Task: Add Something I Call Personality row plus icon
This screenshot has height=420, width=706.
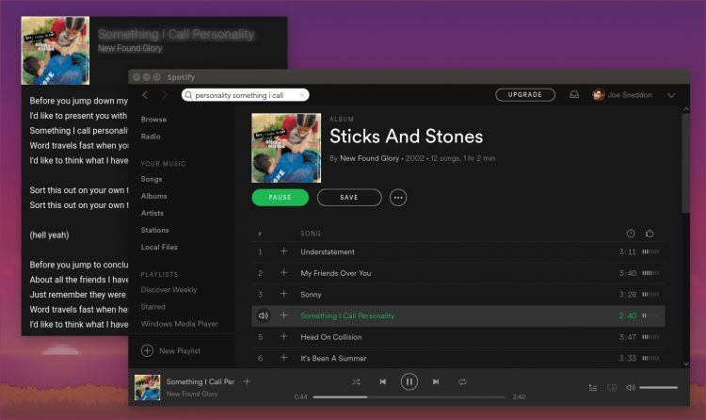Action: click(283, 315)
